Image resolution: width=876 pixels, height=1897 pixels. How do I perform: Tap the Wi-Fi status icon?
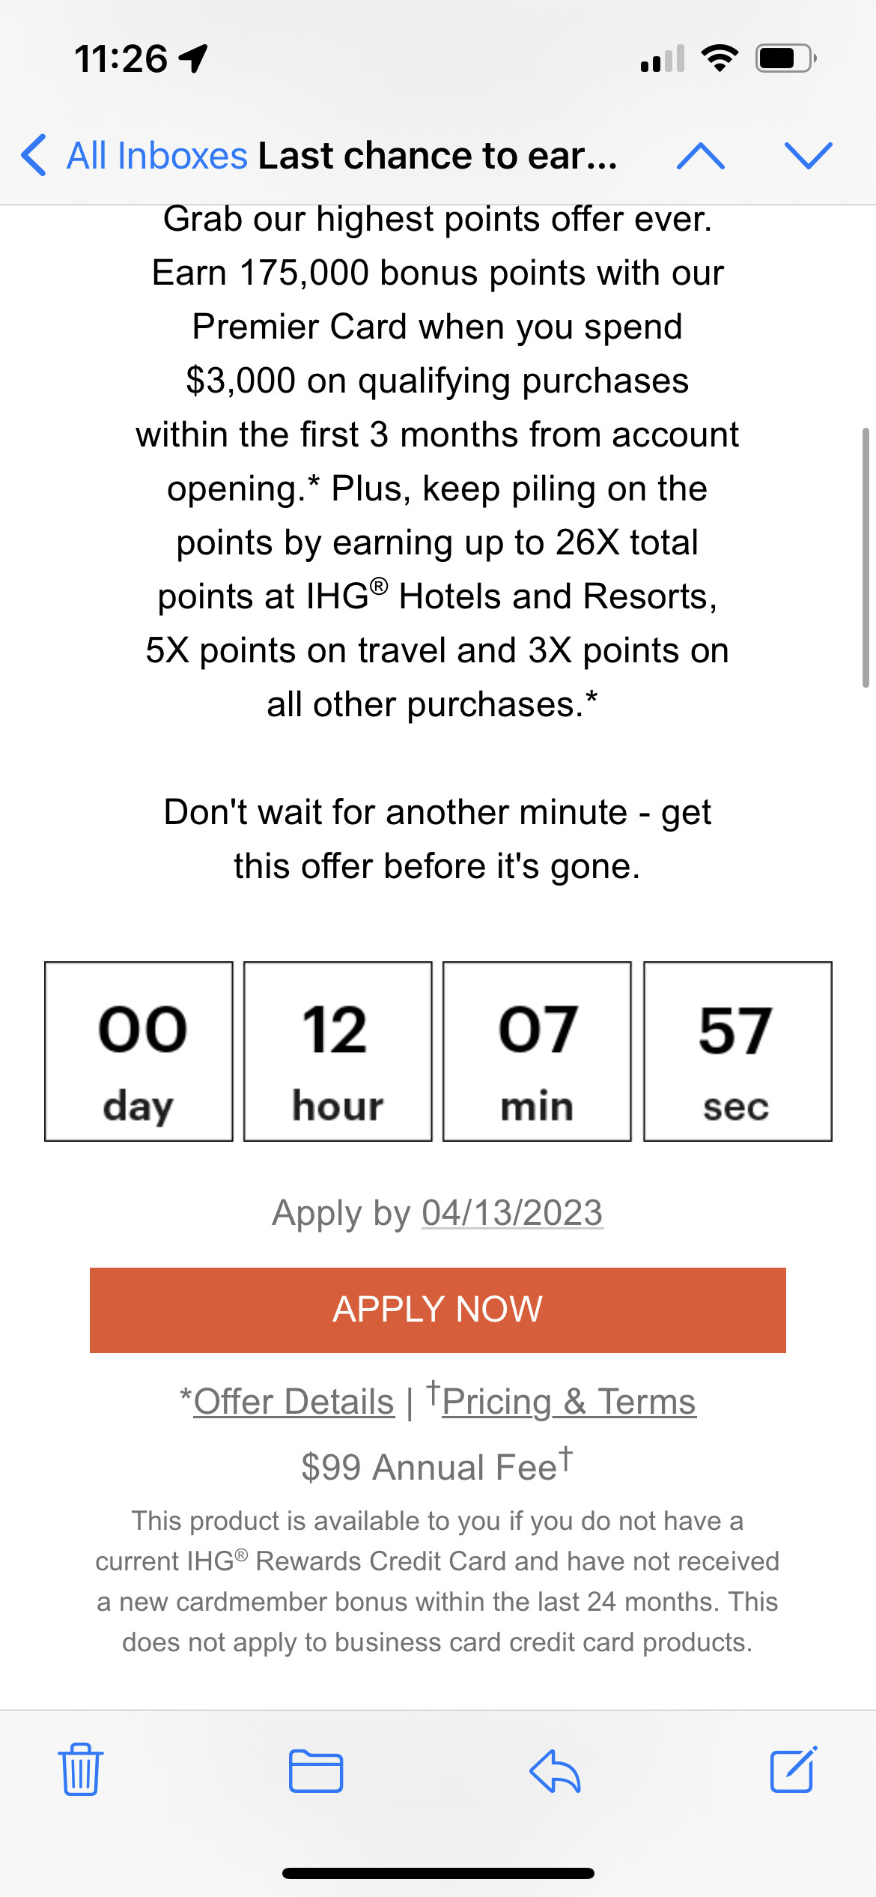coord(720,58)
